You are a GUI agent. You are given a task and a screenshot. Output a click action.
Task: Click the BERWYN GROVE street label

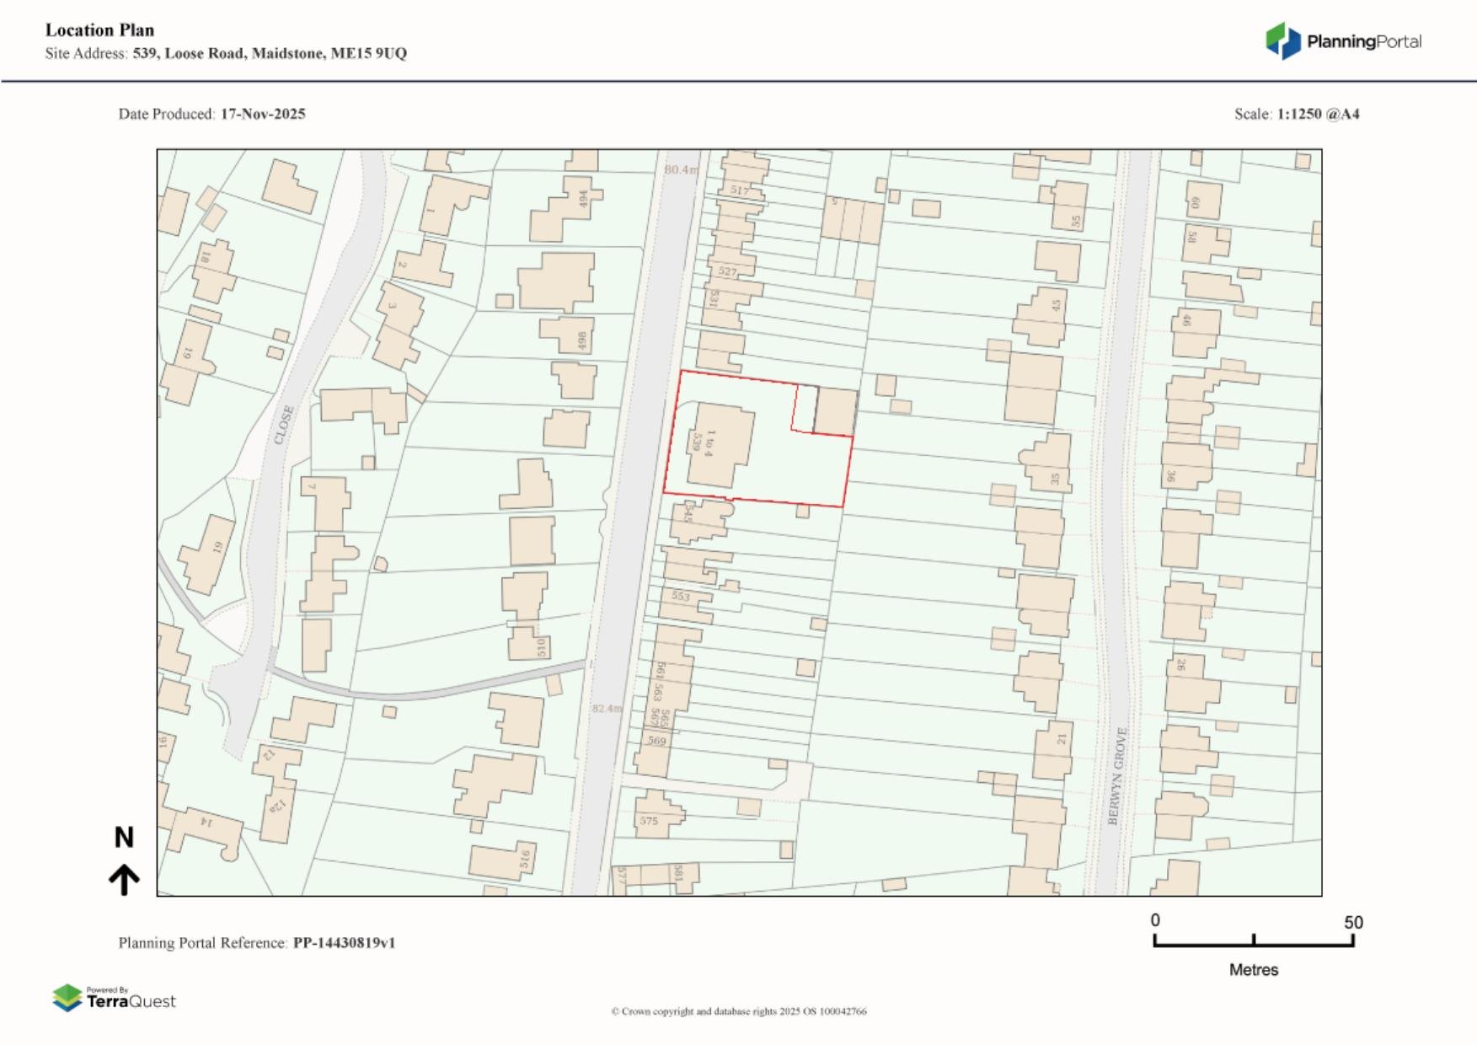coord(1117,776)
